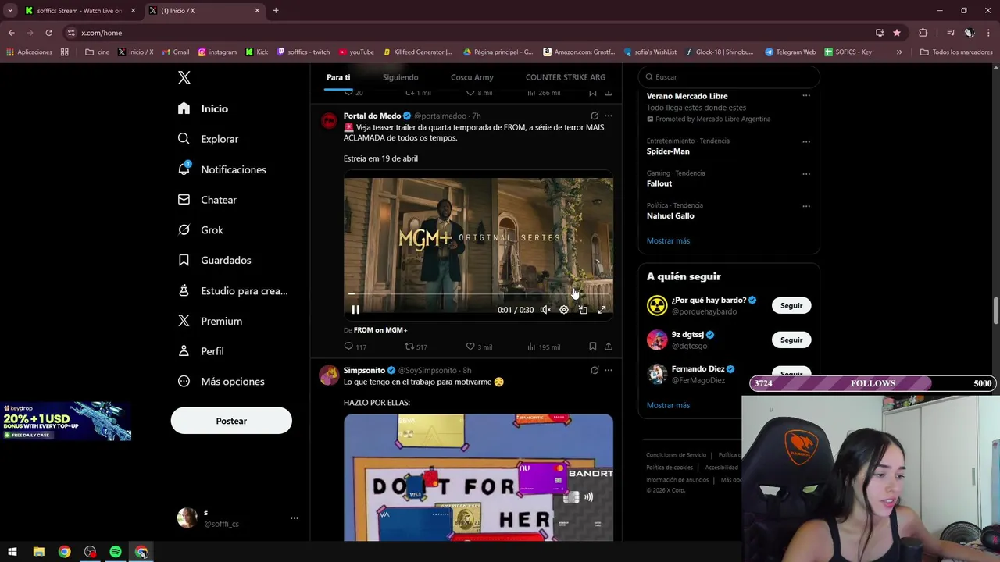Pause the FROM teaser video

point(355,310)
